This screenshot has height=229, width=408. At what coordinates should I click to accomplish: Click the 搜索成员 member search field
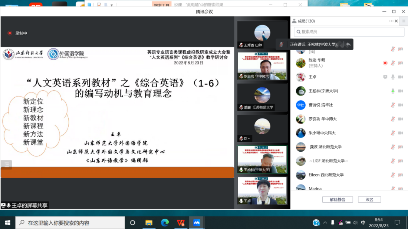point(349,32)
